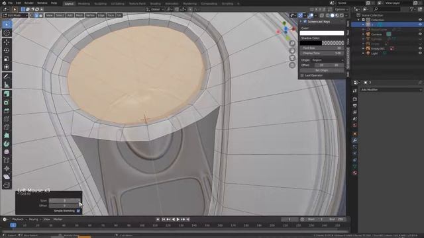The width and height of the screenshot is (424, 238).
Task: Select the Edge Slide tool
Action: tap(7, 160)
